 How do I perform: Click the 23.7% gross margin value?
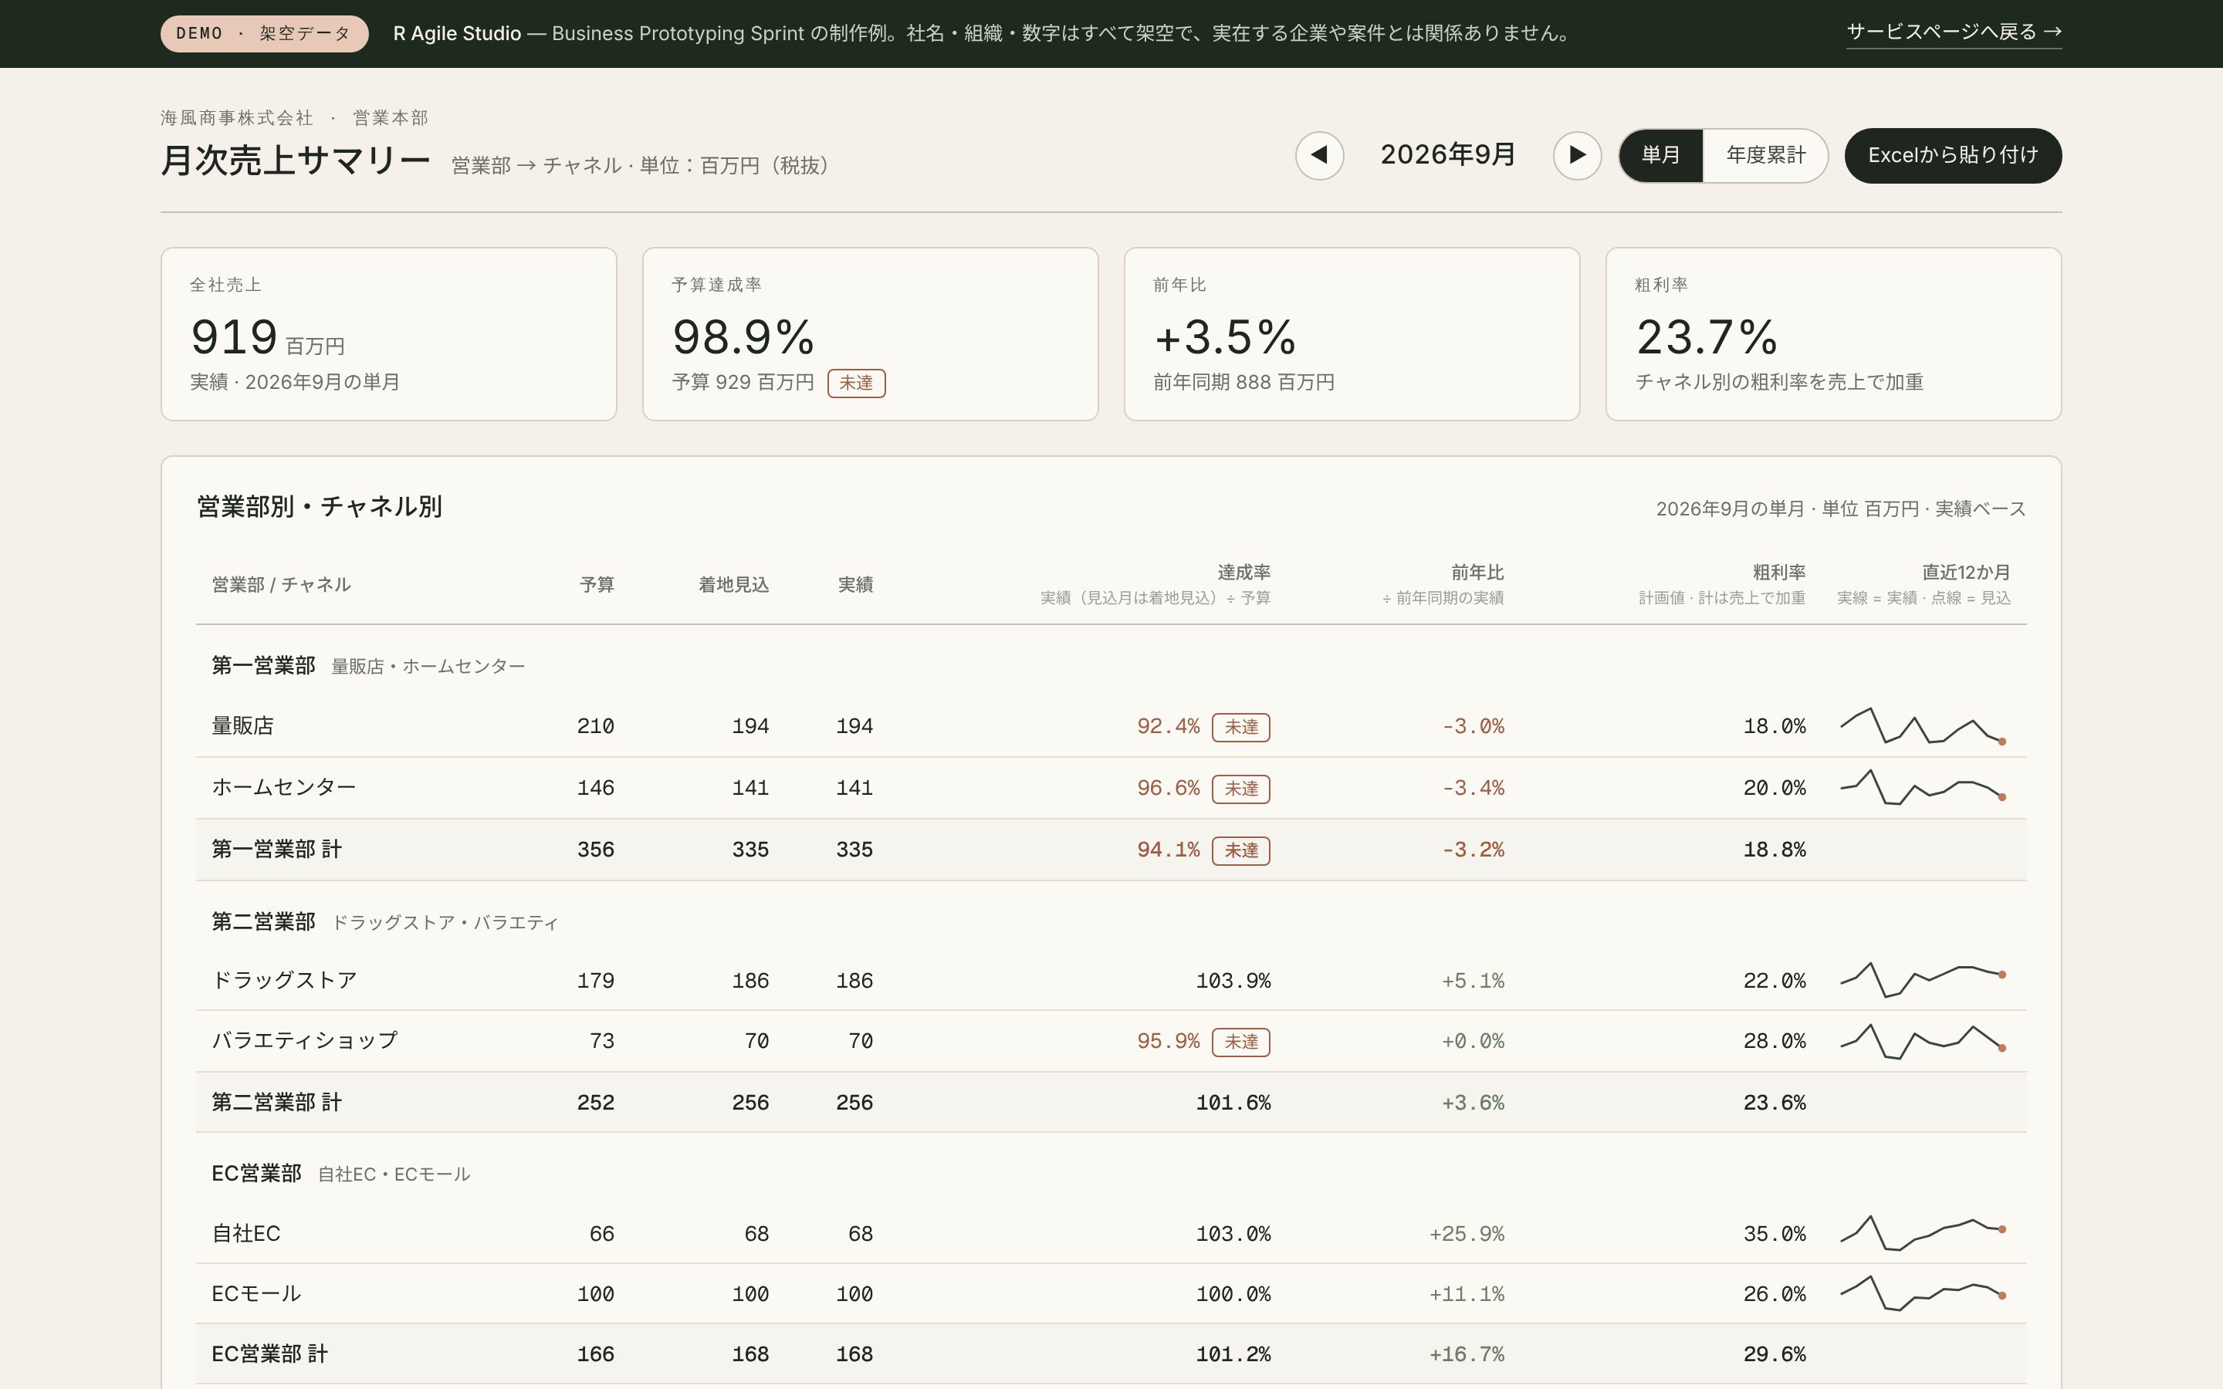1707,336
